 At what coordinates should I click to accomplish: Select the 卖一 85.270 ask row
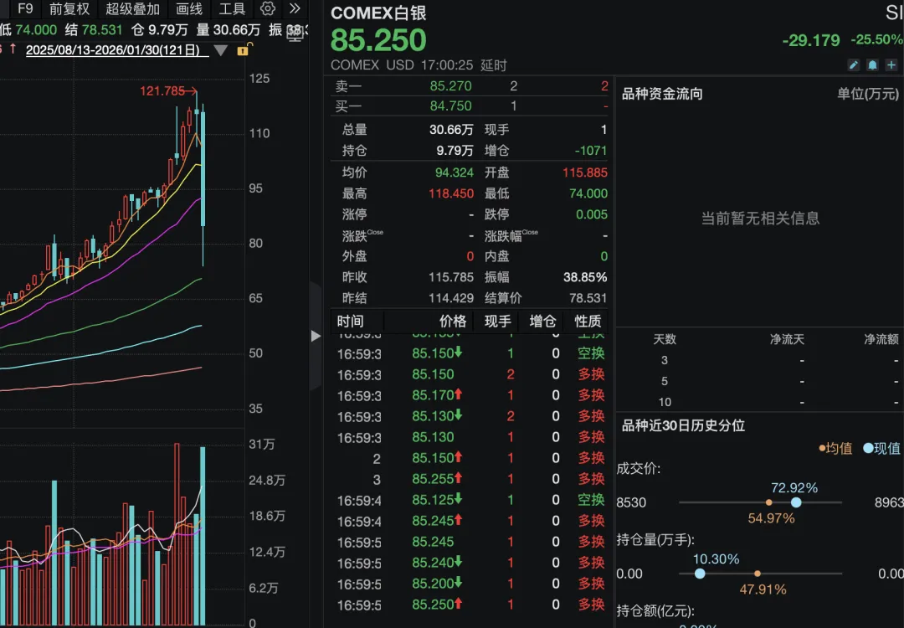coord(471,86)
